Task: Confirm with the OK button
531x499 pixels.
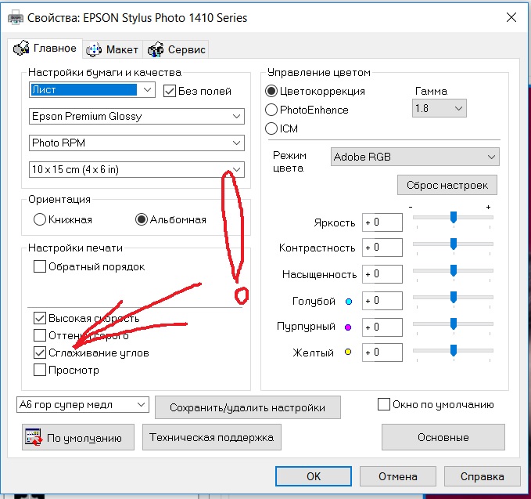Action: (314, 476)
